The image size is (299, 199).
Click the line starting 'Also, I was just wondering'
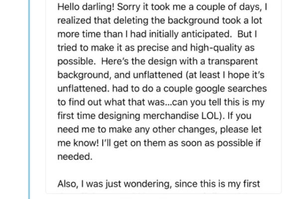pyautogui.click(x=158, y=184)
